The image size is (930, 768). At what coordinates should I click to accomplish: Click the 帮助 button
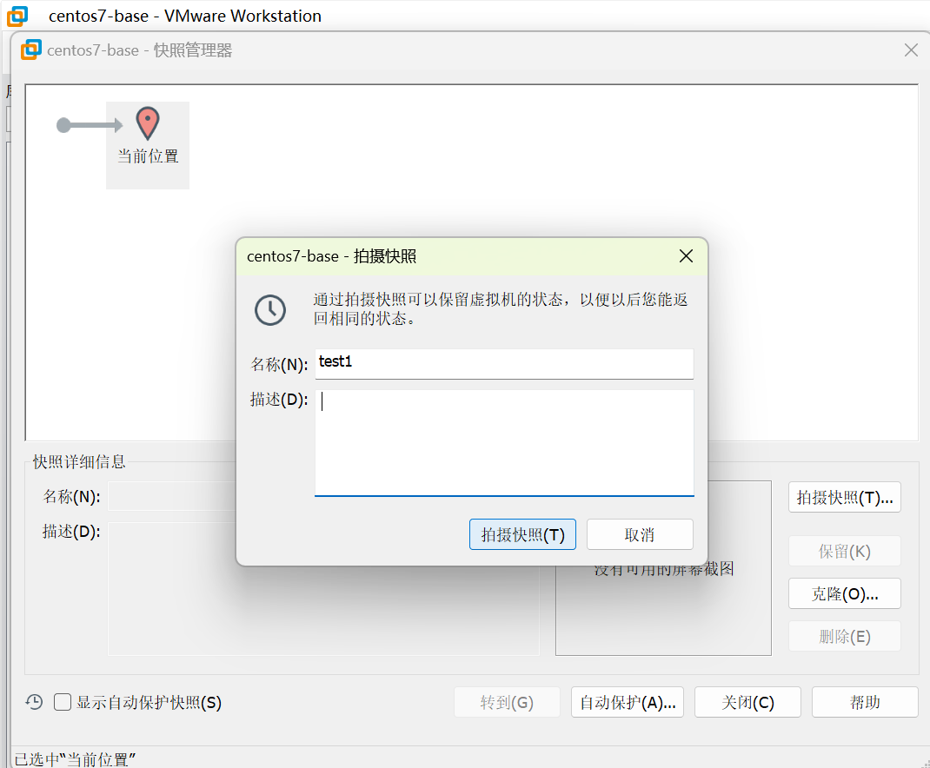865,702
